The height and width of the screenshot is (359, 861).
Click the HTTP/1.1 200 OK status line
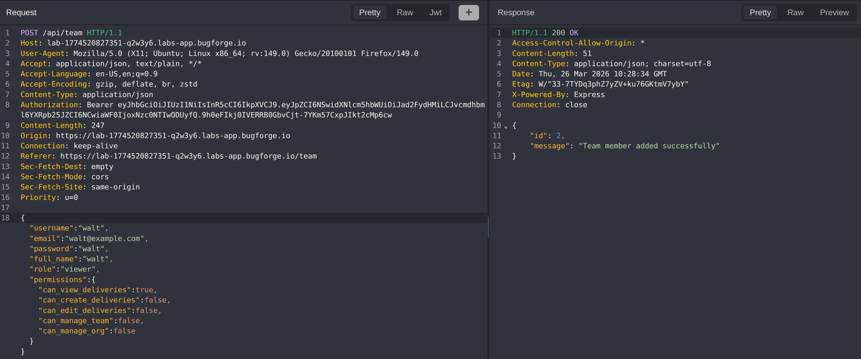[x=545, y=33]
